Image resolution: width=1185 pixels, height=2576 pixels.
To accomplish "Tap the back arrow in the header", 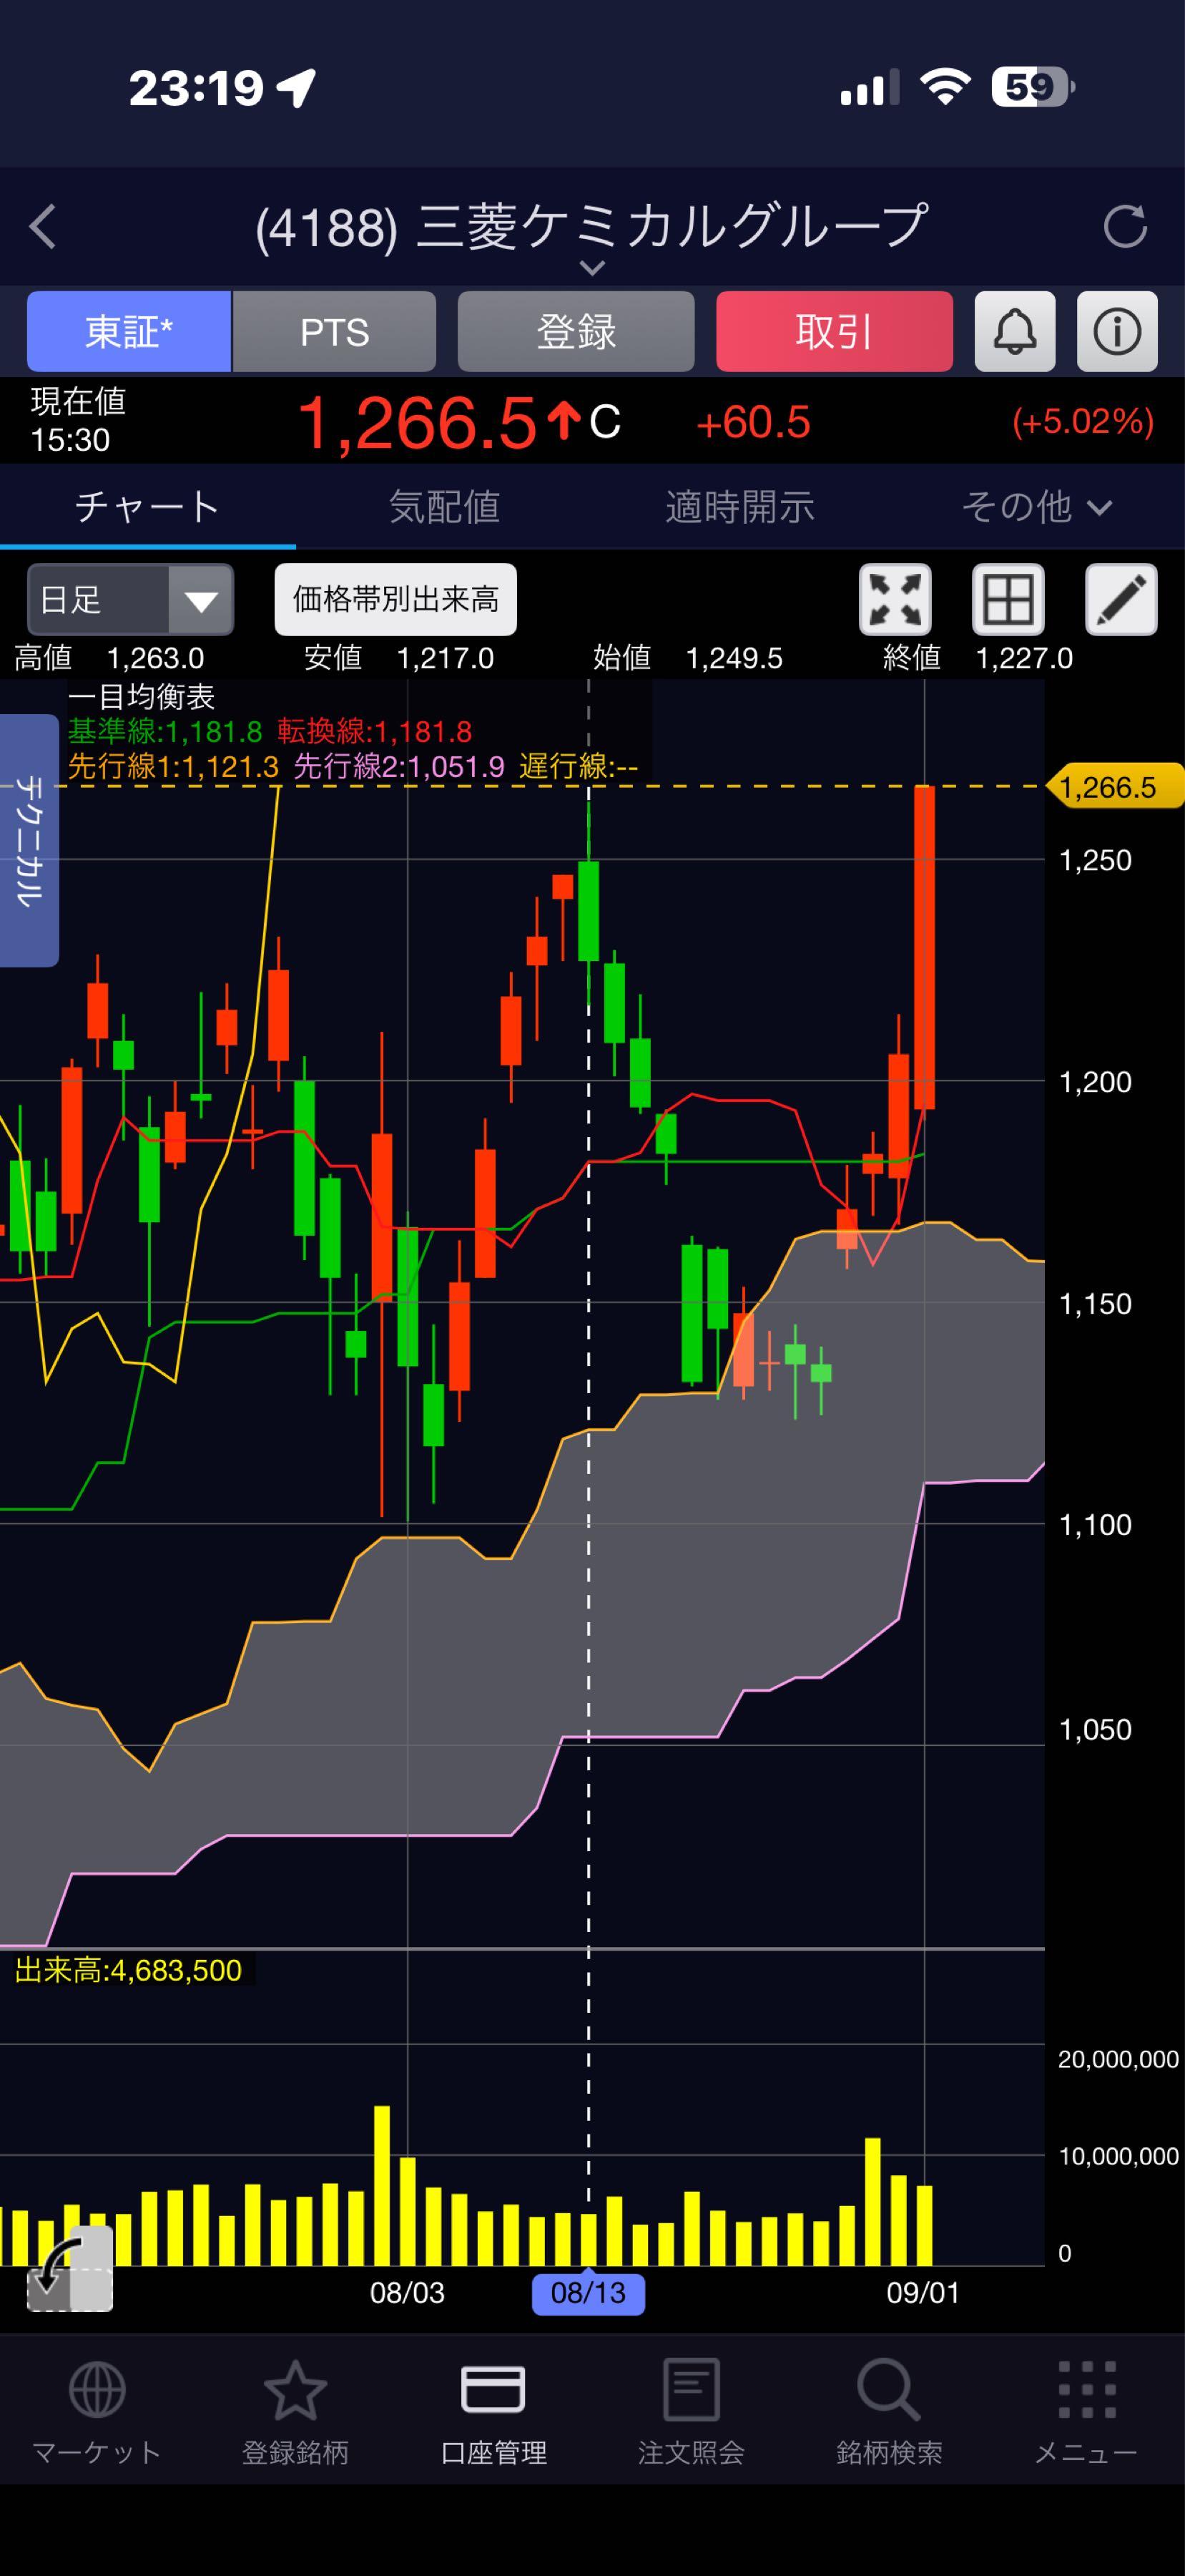I will point(43,227).
